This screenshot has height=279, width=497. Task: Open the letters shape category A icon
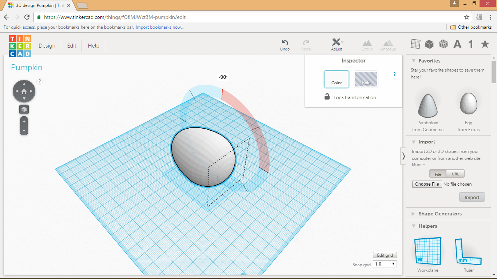pos(457,44)
